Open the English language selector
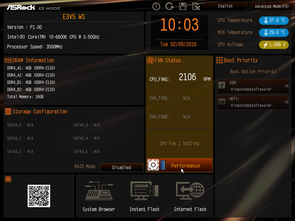 pos(225,6)
